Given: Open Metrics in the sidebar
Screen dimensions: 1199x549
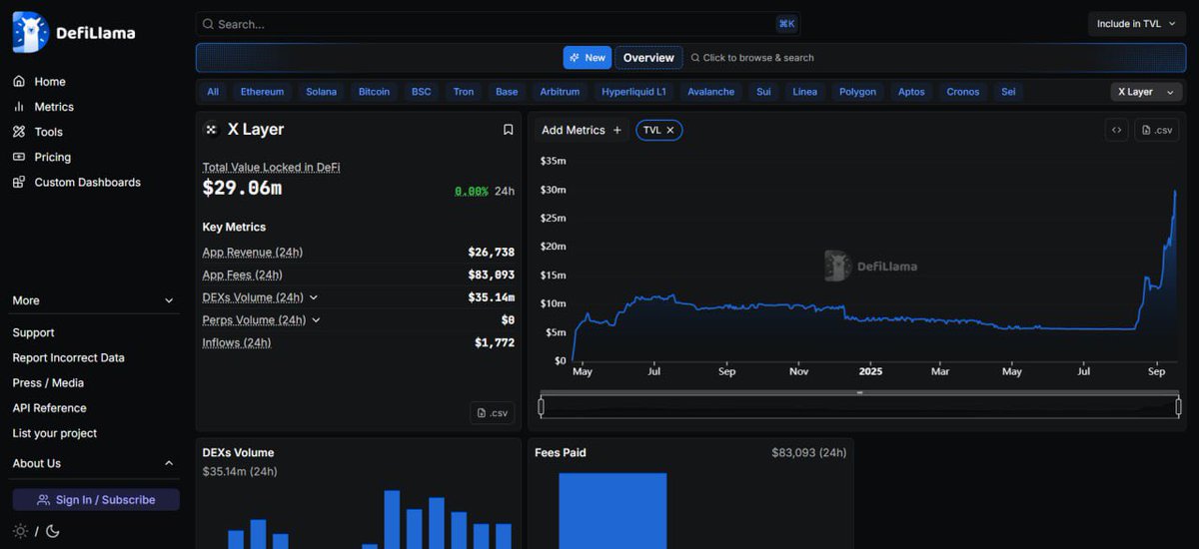Looking at the screenshot, I should [x=43, y=107].
